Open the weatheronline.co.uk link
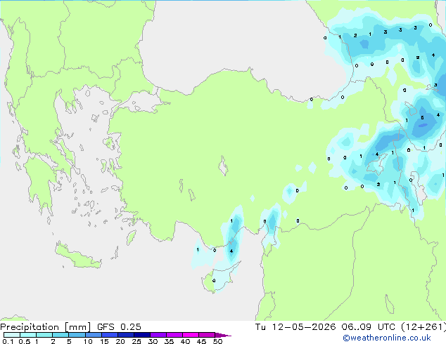The height and width of the screenshot is (344, 446). pyautogui.click(x=387, y=338)
